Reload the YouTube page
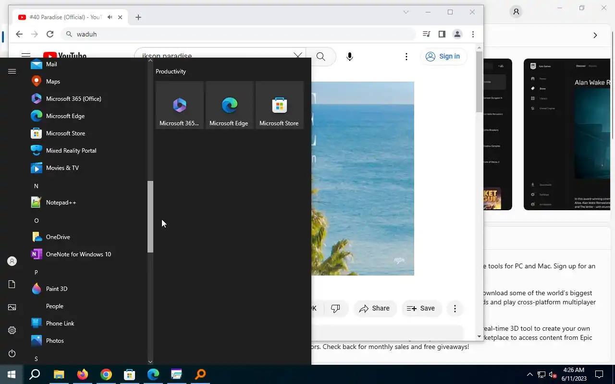The image size is (615, 384). tap(50, 34)
